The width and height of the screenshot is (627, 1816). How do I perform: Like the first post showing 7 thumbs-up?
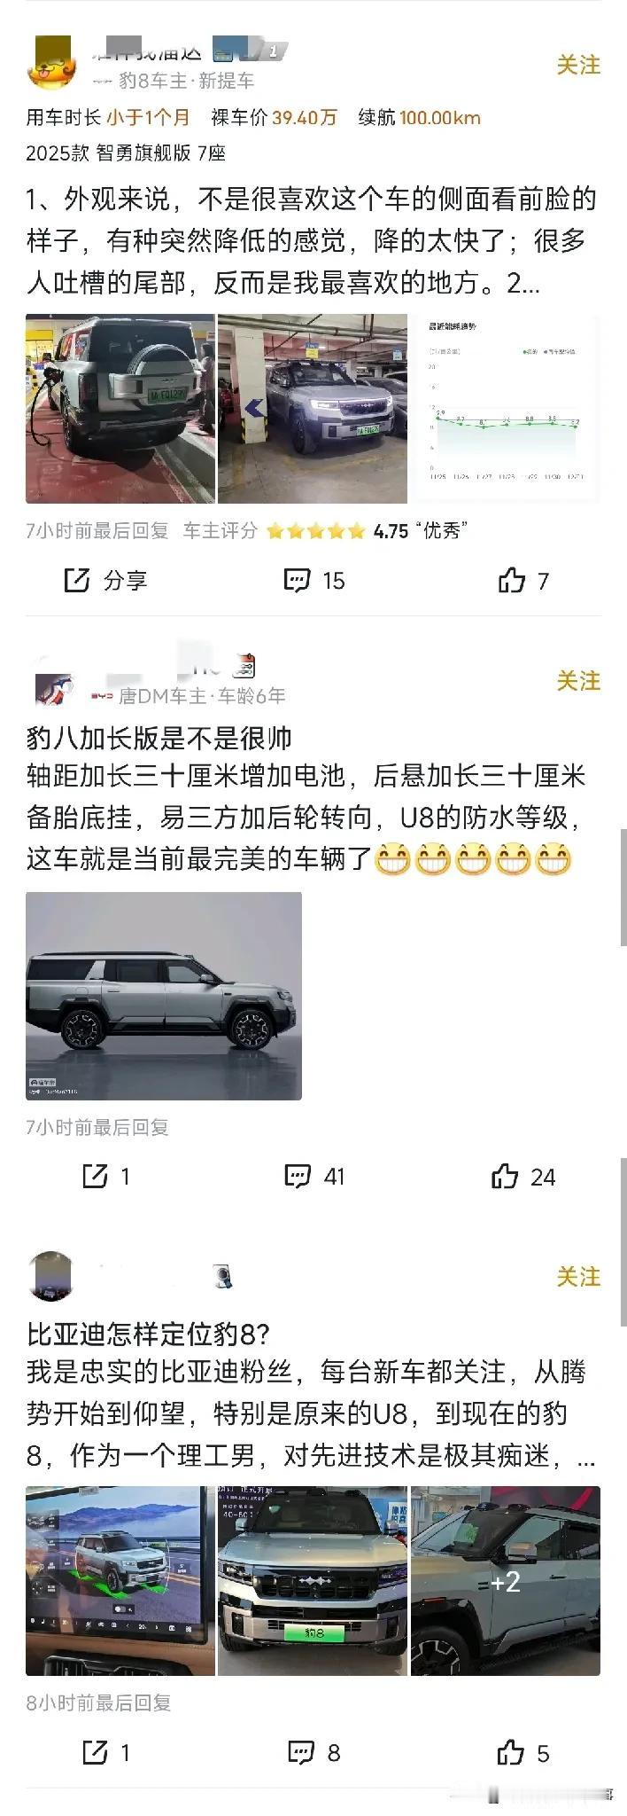(523, 581)
